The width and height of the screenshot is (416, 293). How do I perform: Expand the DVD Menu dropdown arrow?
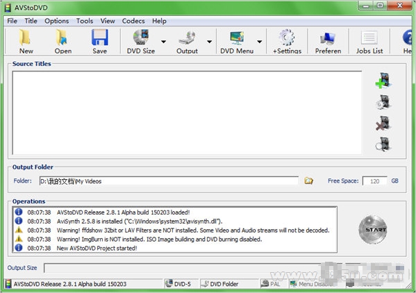coord(260,42)
